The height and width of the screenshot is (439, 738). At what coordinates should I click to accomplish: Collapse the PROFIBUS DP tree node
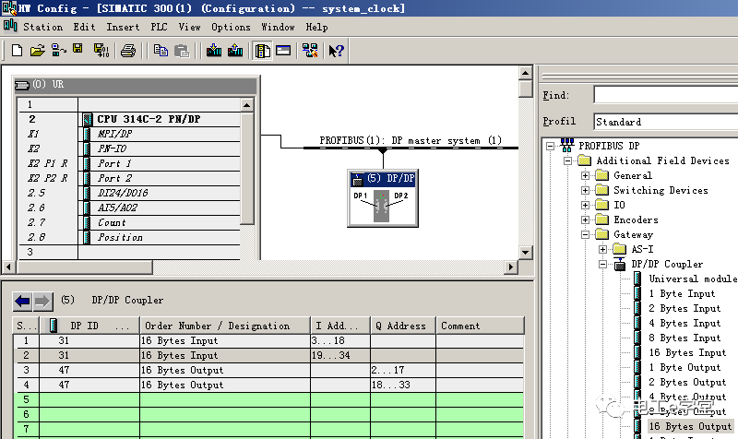[x=550, y=146]
